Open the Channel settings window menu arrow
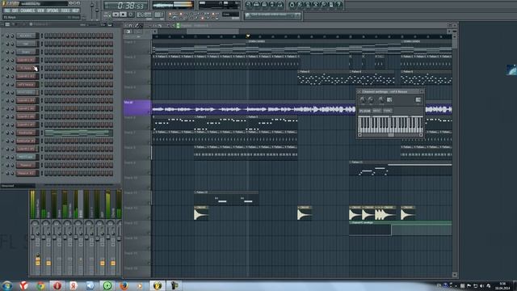This screenshot has height=291, width=517. [359, 91]
